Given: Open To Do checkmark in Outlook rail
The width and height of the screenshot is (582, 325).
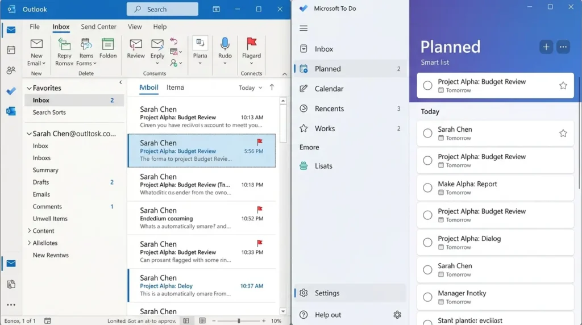Looking at the screenshot, I should (11, 91).
